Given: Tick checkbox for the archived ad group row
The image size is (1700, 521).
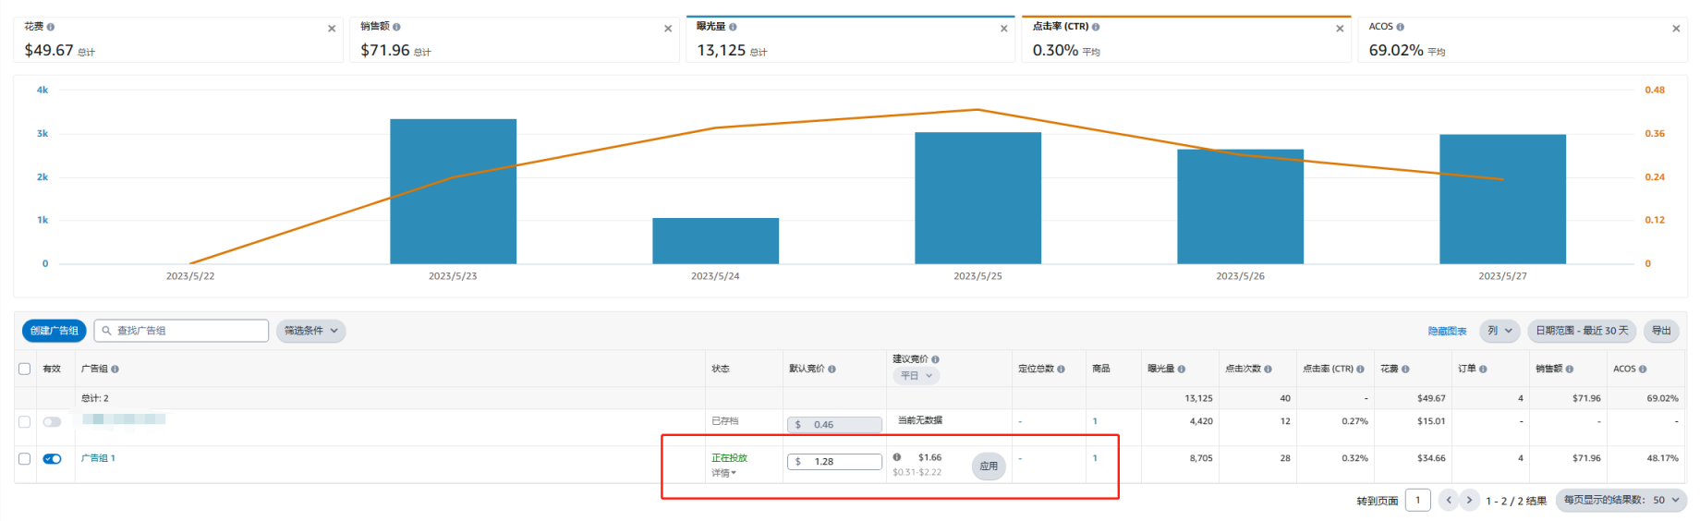Looking at the screenshot, I should (x=25, y=422).
